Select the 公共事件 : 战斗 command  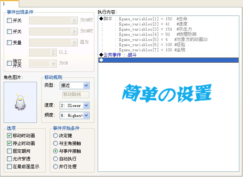tap(169, 55)
